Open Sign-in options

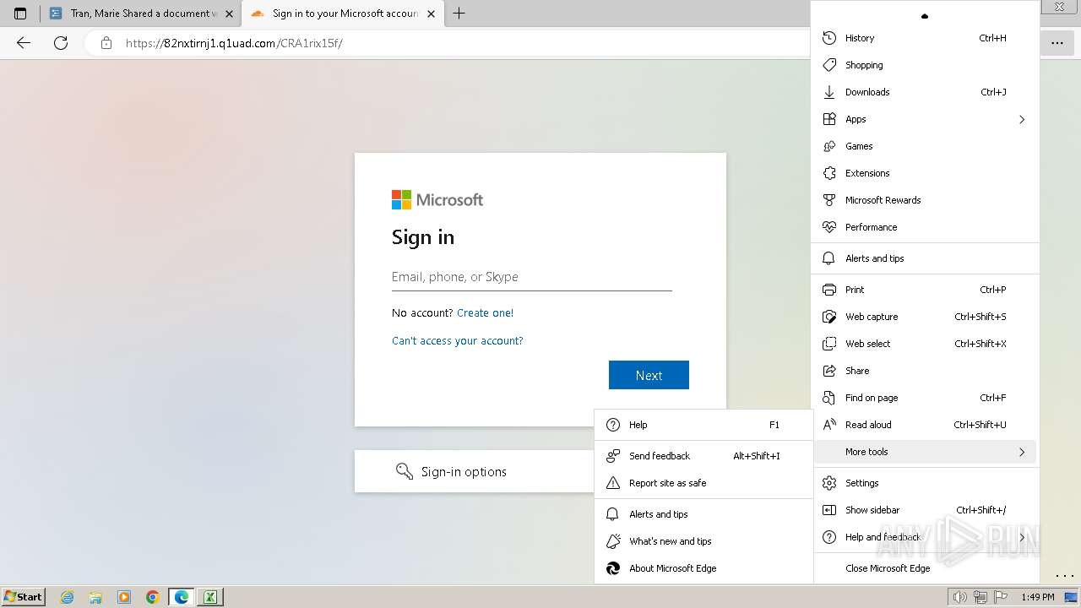tap(475, 471)
